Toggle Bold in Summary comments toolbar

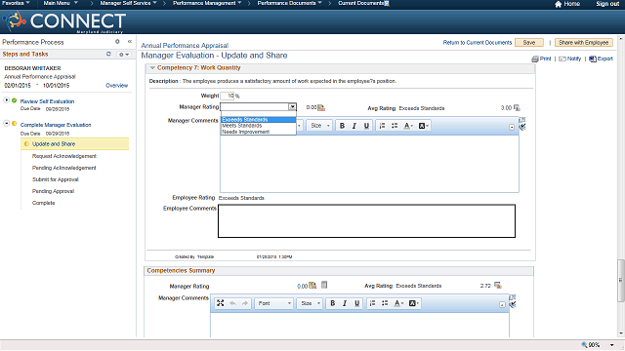pos(332,303)
